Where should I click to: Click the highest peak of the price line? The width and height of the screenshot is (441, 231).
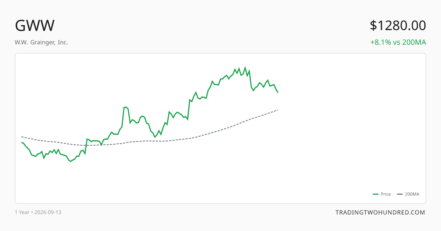pyautogui.click(x=245, y=67)
